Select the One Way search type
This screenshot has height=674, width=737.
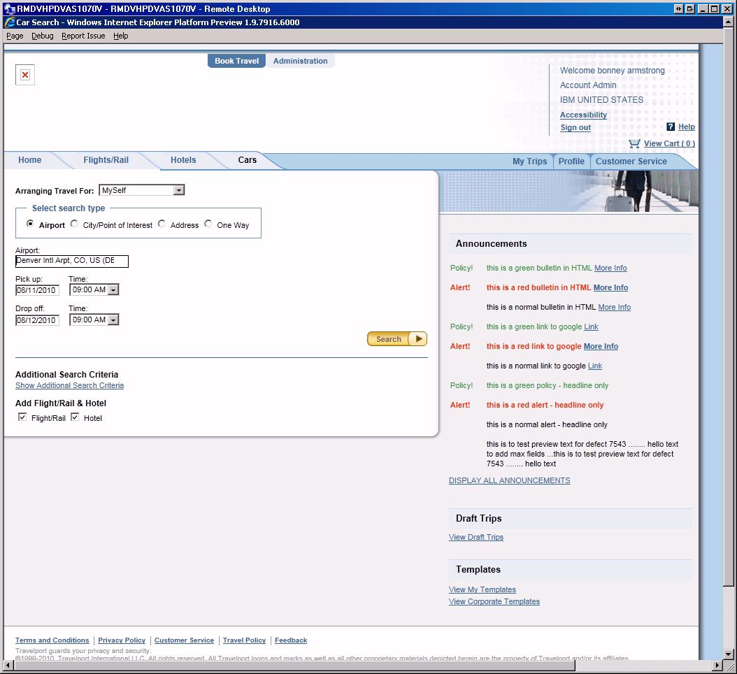click(208, 224)
